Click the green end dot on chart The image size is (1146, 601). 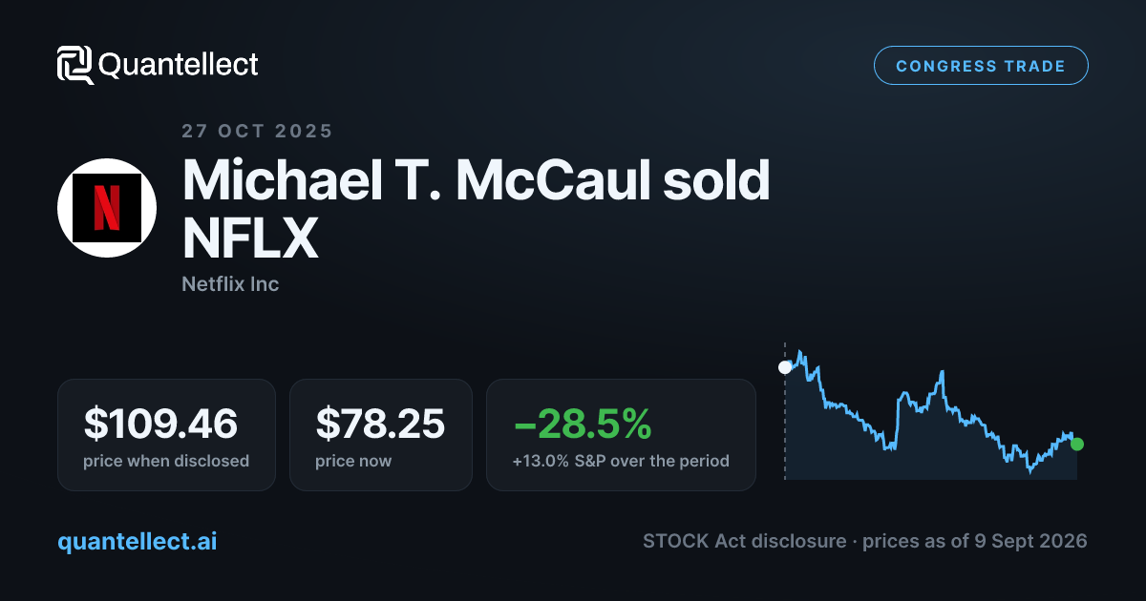tap(1077, 444)
